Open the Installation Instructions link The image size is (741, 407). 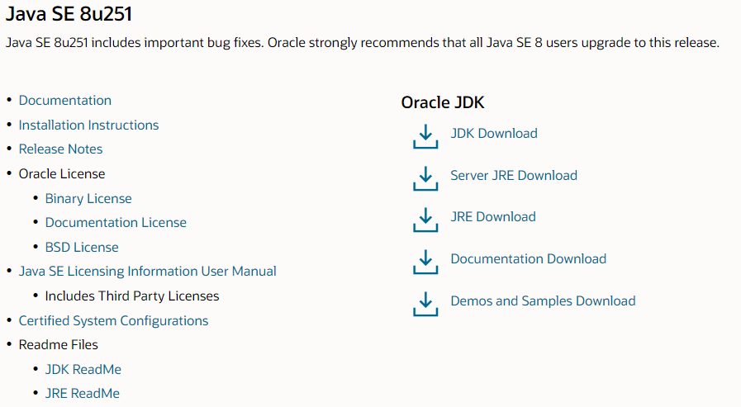click(x=88, y=125)
